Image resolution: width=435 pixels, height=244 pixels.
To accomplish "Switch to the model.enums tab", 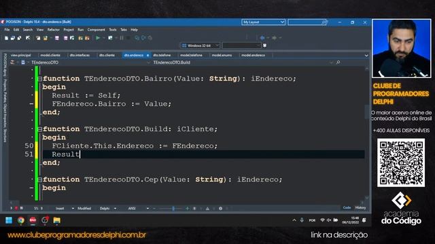I will (x=222, y=56).
